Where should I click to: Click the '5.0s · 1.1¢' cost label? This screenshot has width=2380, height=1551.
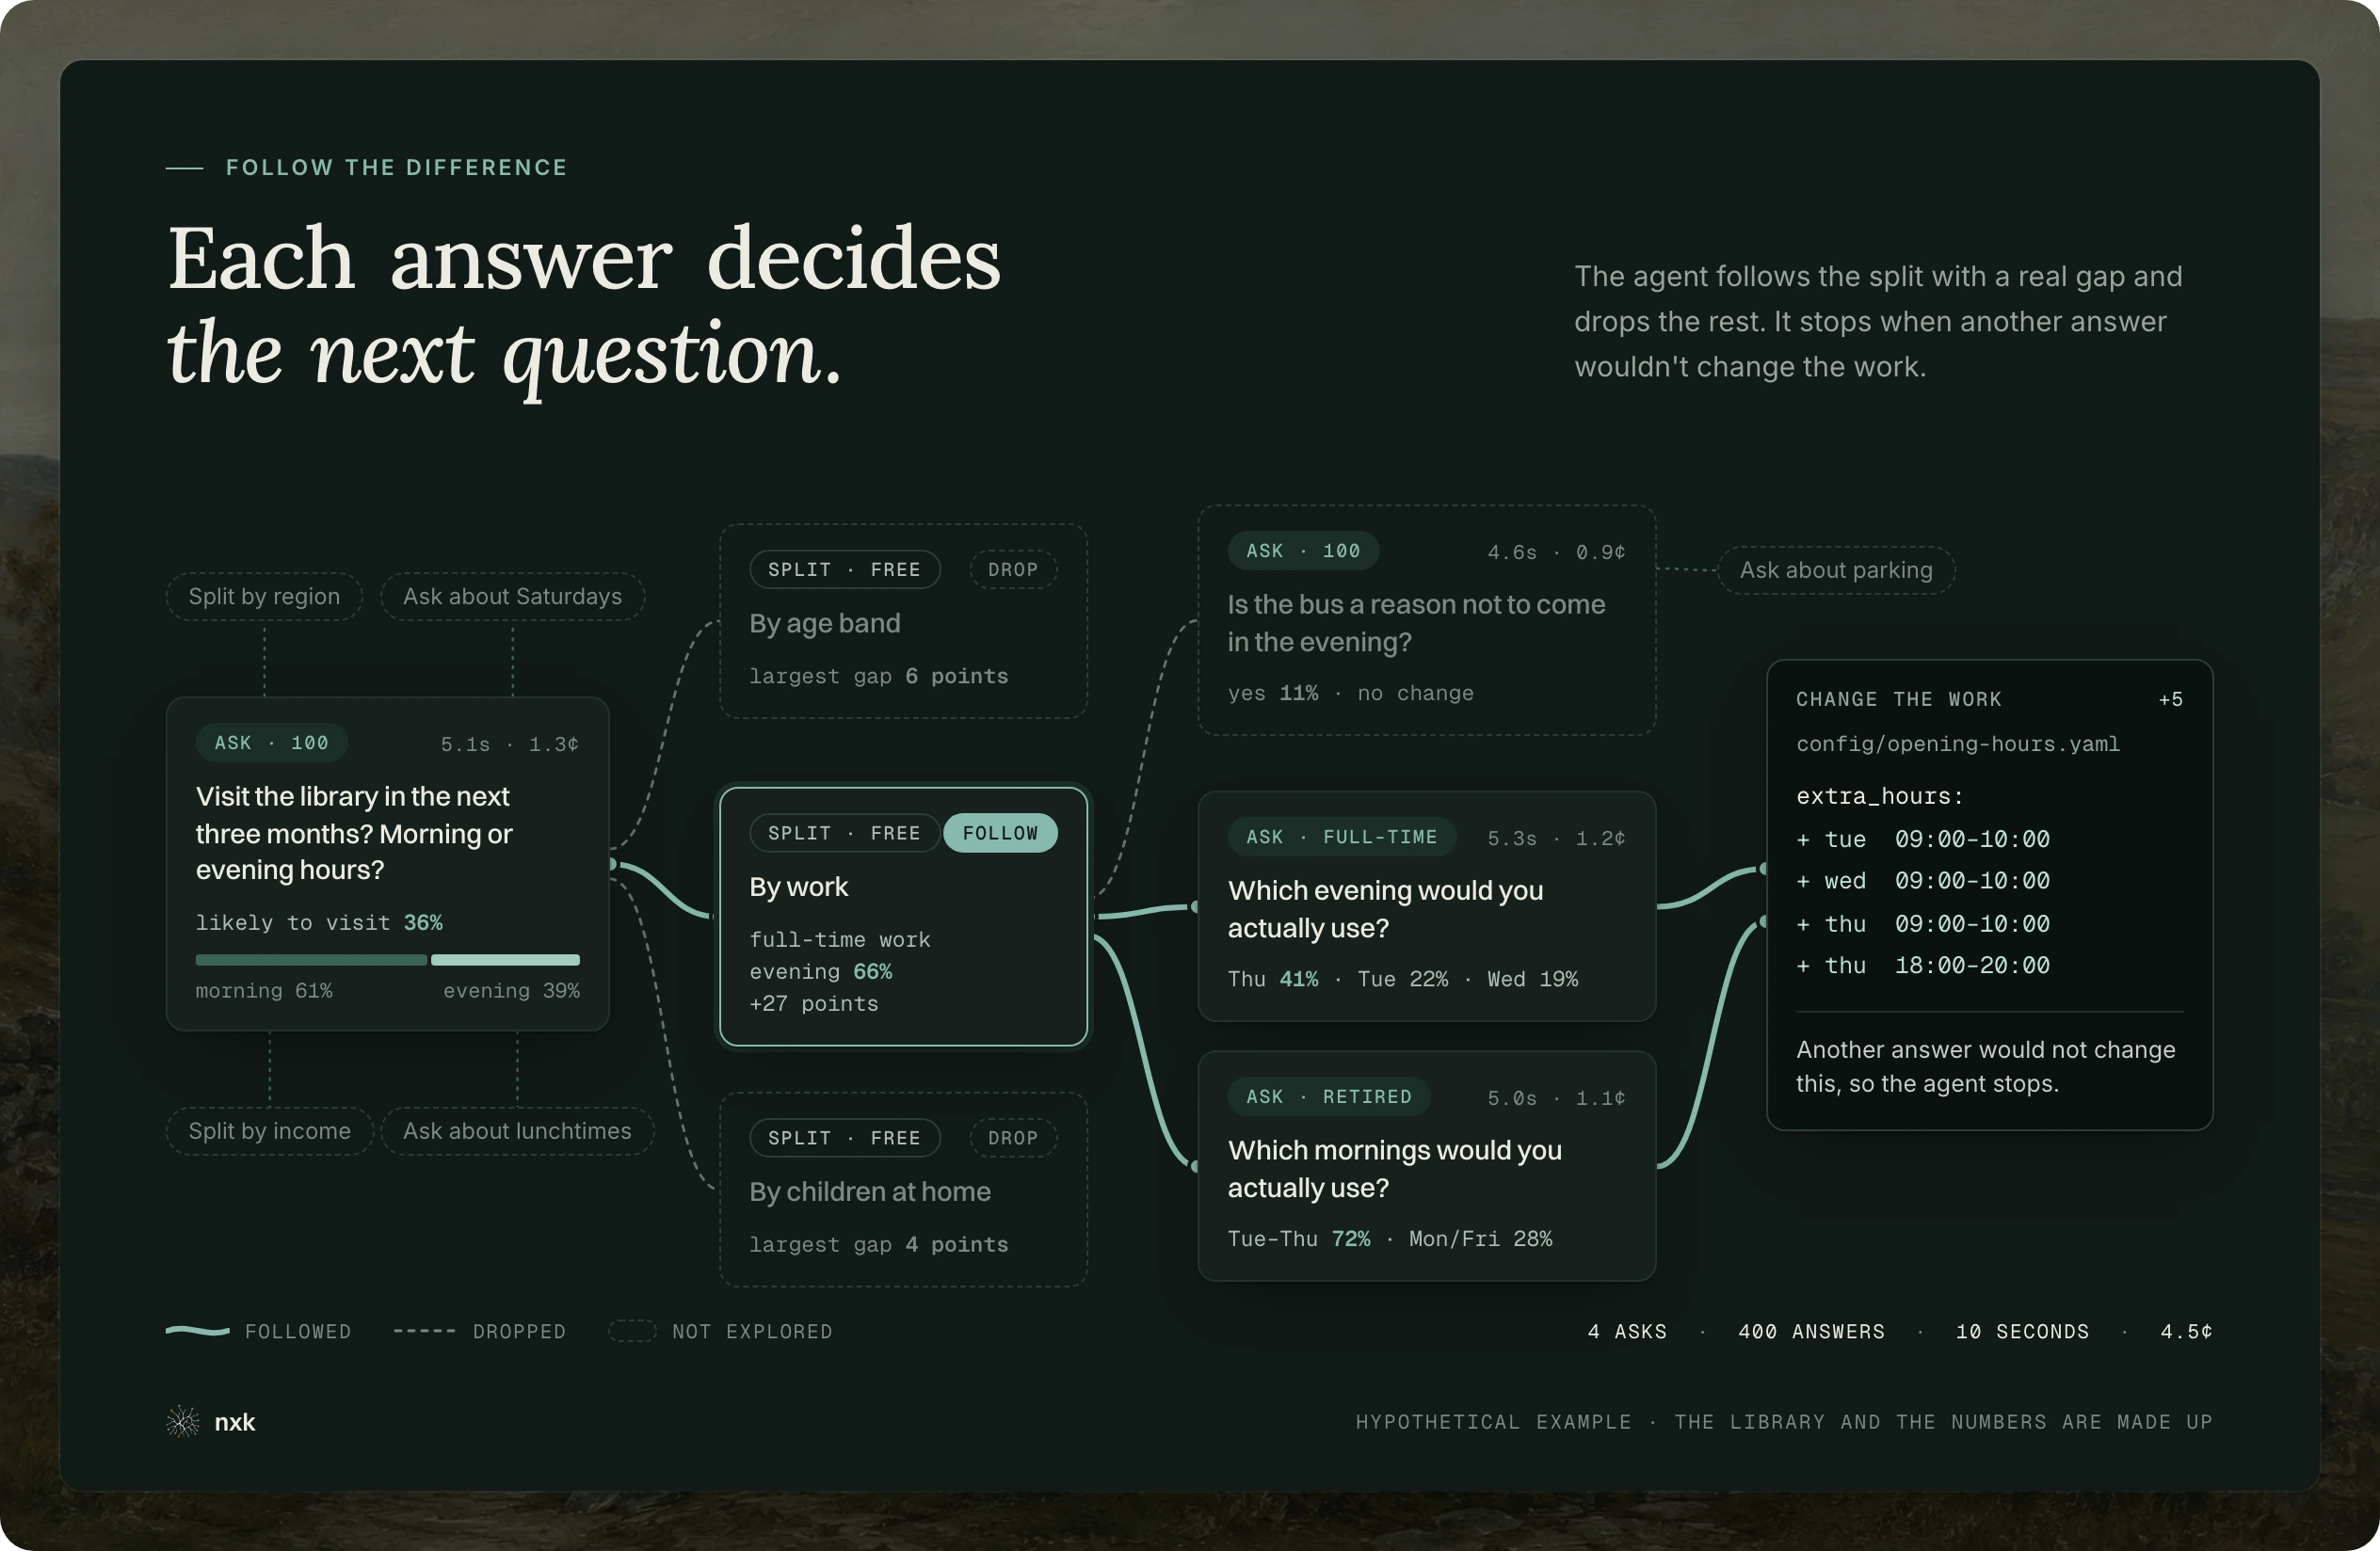click(1556, 1097)
